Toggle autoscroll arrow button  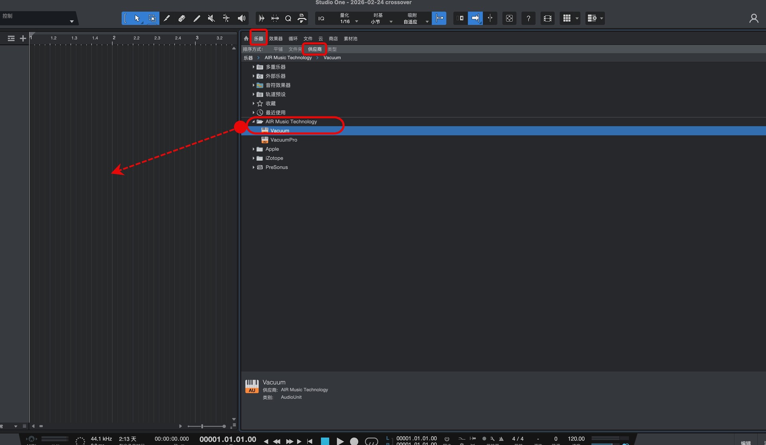[475, 18]
